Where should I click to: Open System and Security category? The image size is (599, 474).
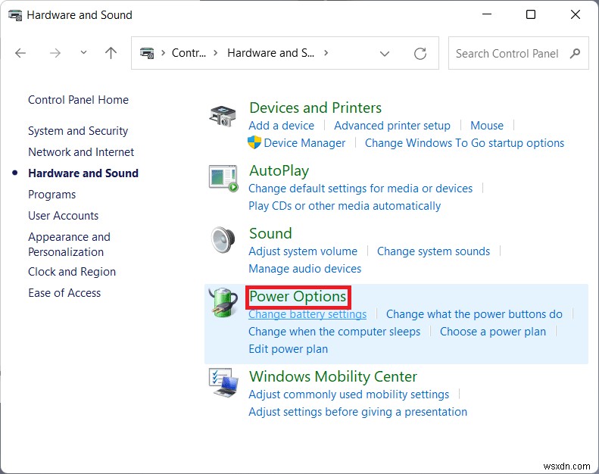point(78,131)
